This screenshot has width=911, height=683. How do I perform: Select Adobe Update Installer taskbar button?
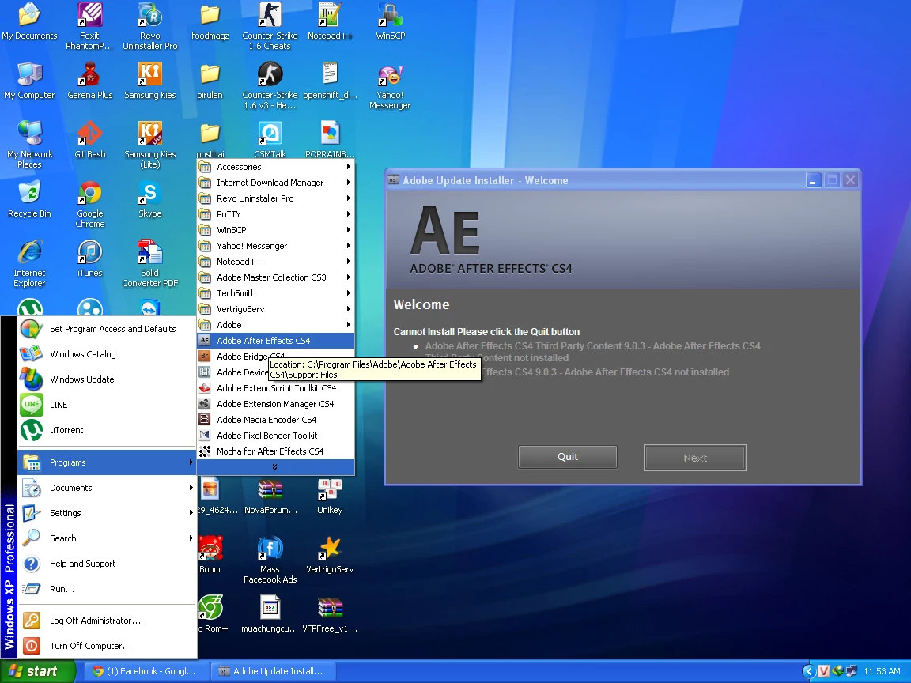(x=273, y=671)
